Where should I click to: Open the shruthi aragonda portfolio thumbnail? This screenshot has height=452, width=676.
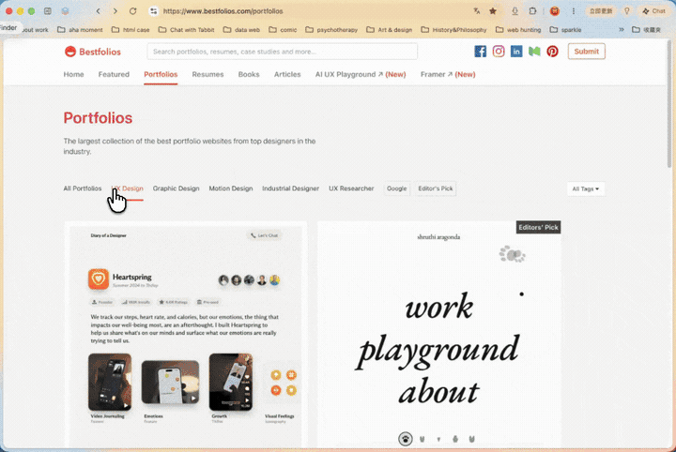[x=439, y=335]
